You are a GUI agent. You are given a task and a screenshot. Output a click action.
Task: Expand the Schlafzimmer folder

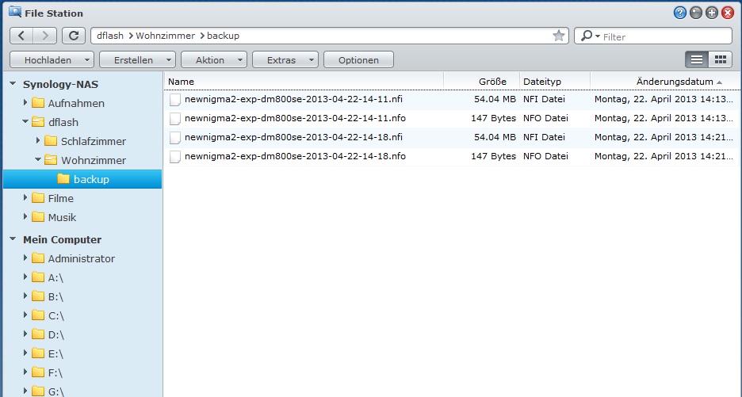(38, 141)
